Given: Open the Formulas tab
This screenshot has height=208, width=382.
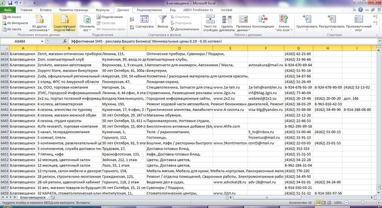Looking at the screenshot, I should pyautogui.click(x=103, y=10).
